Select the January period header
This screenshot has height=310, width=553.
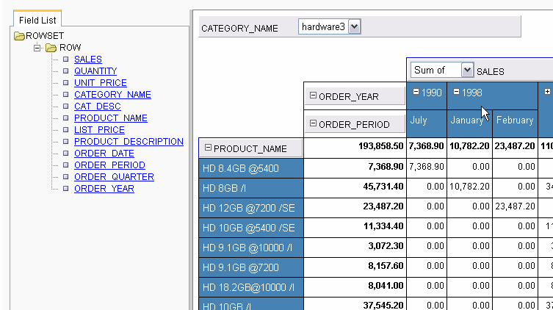(469, 123)
